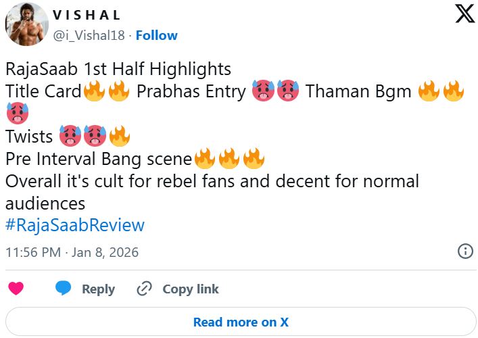478x338 pixels.
Task: Click the copy link chain icon
Action: coord(144,289)
